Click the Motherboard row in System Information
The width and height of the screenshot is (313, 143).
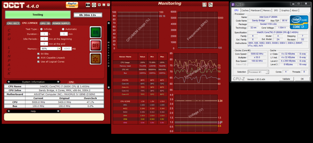54,94
